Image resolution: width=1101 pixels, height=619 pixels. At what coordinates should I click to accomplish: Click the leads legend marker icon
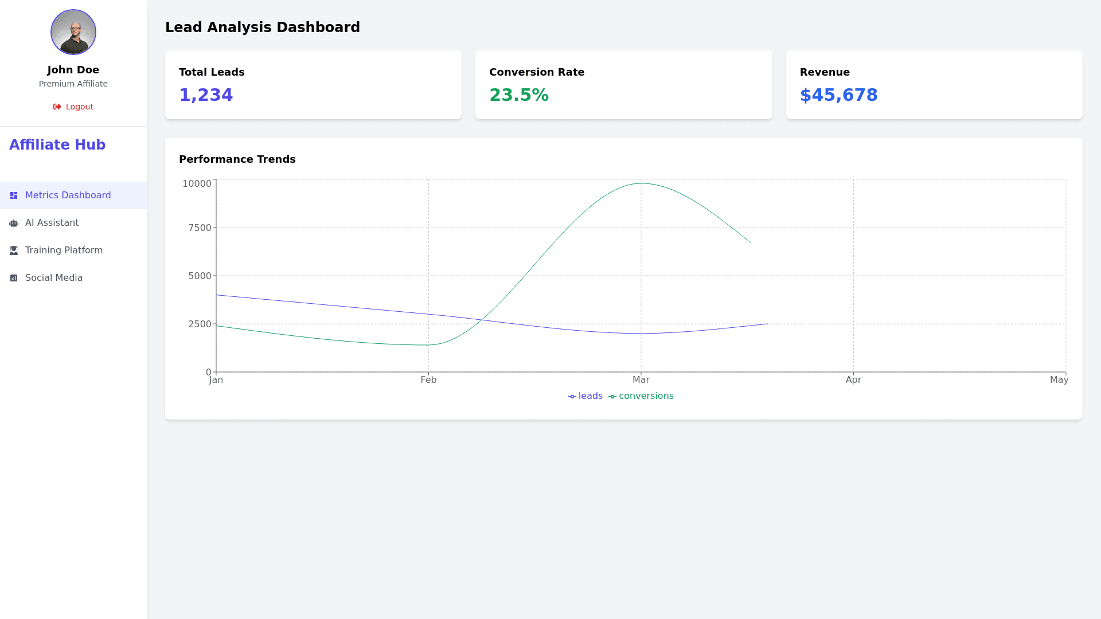pos(572,397)
